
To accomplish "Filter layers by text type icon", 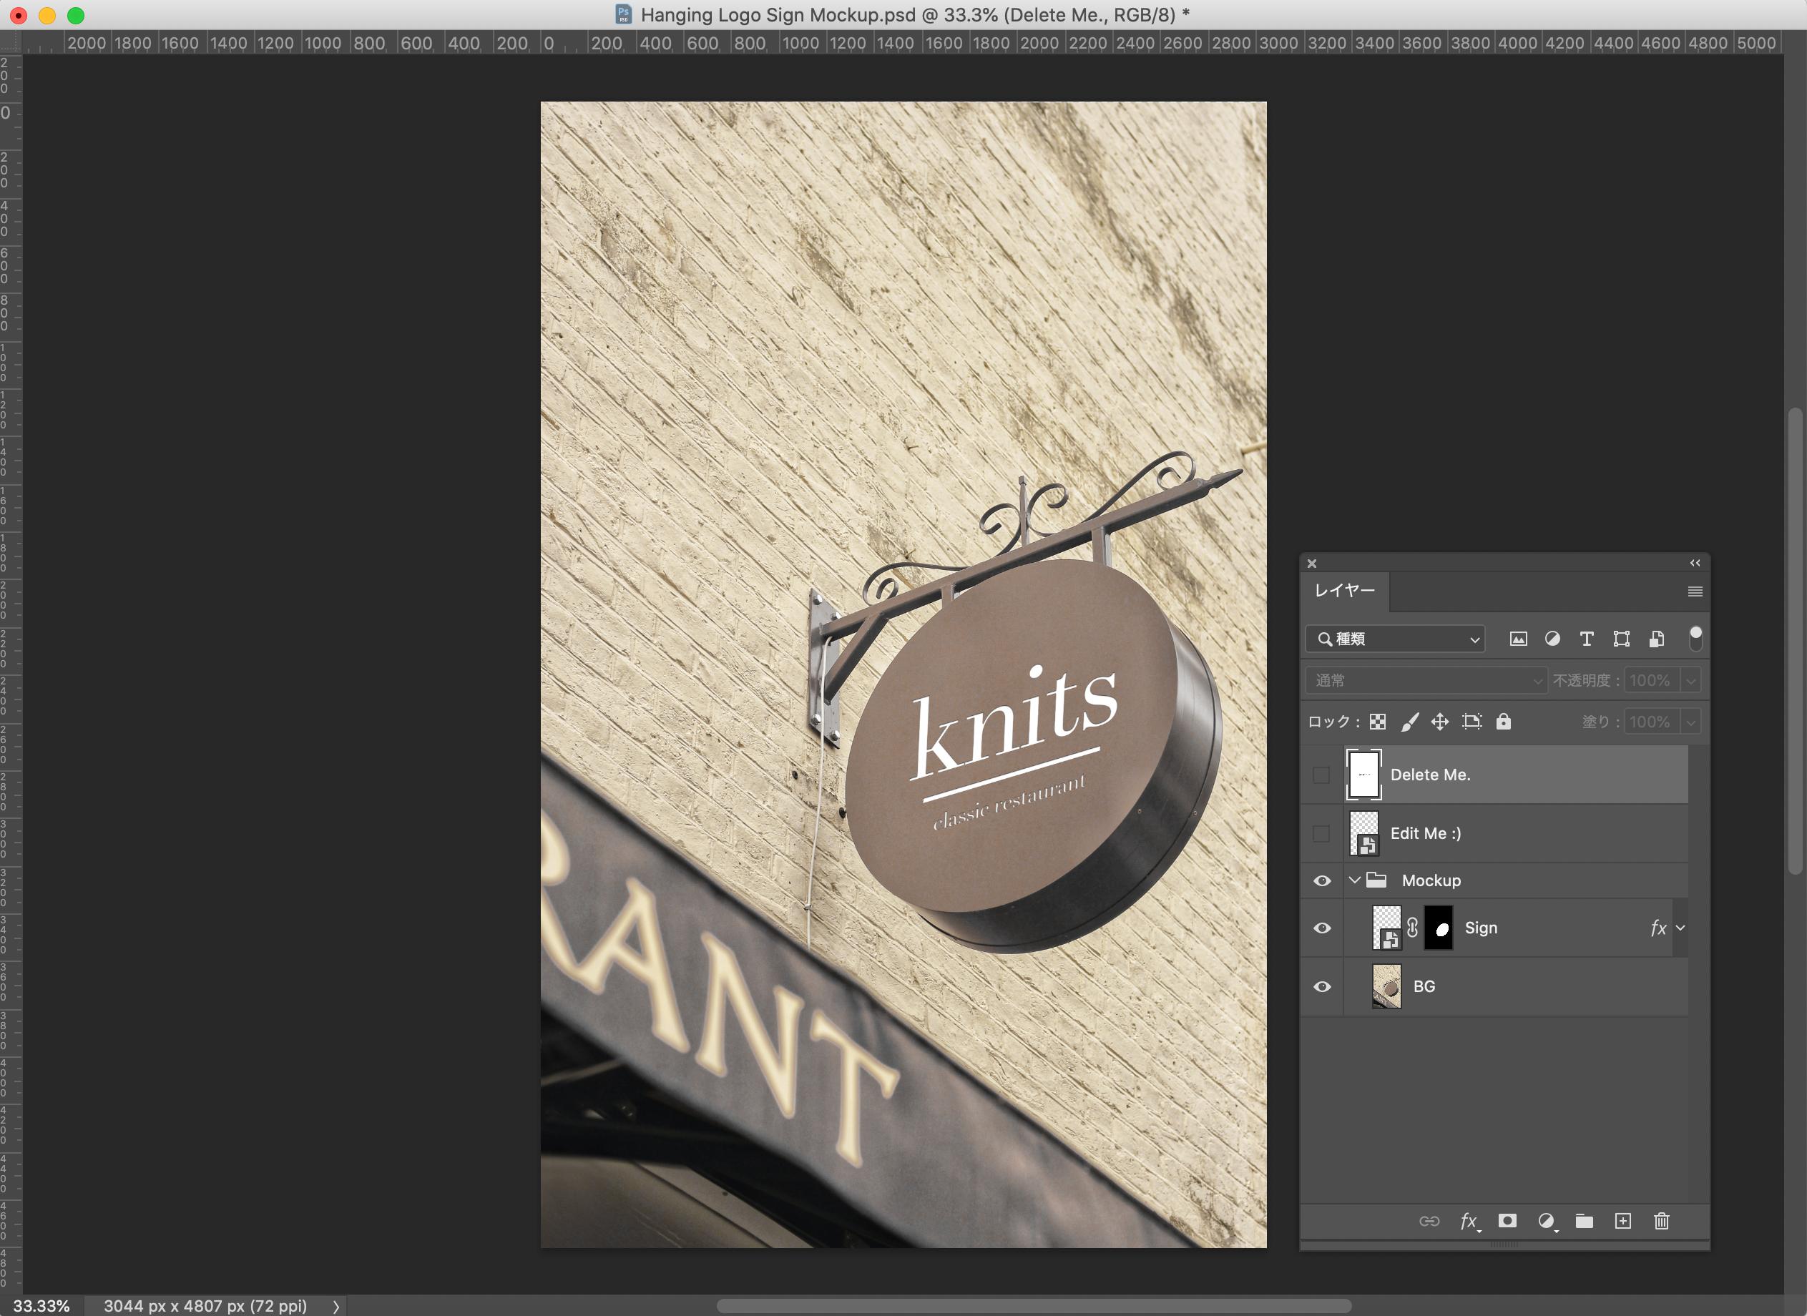I will (1586, 639).
